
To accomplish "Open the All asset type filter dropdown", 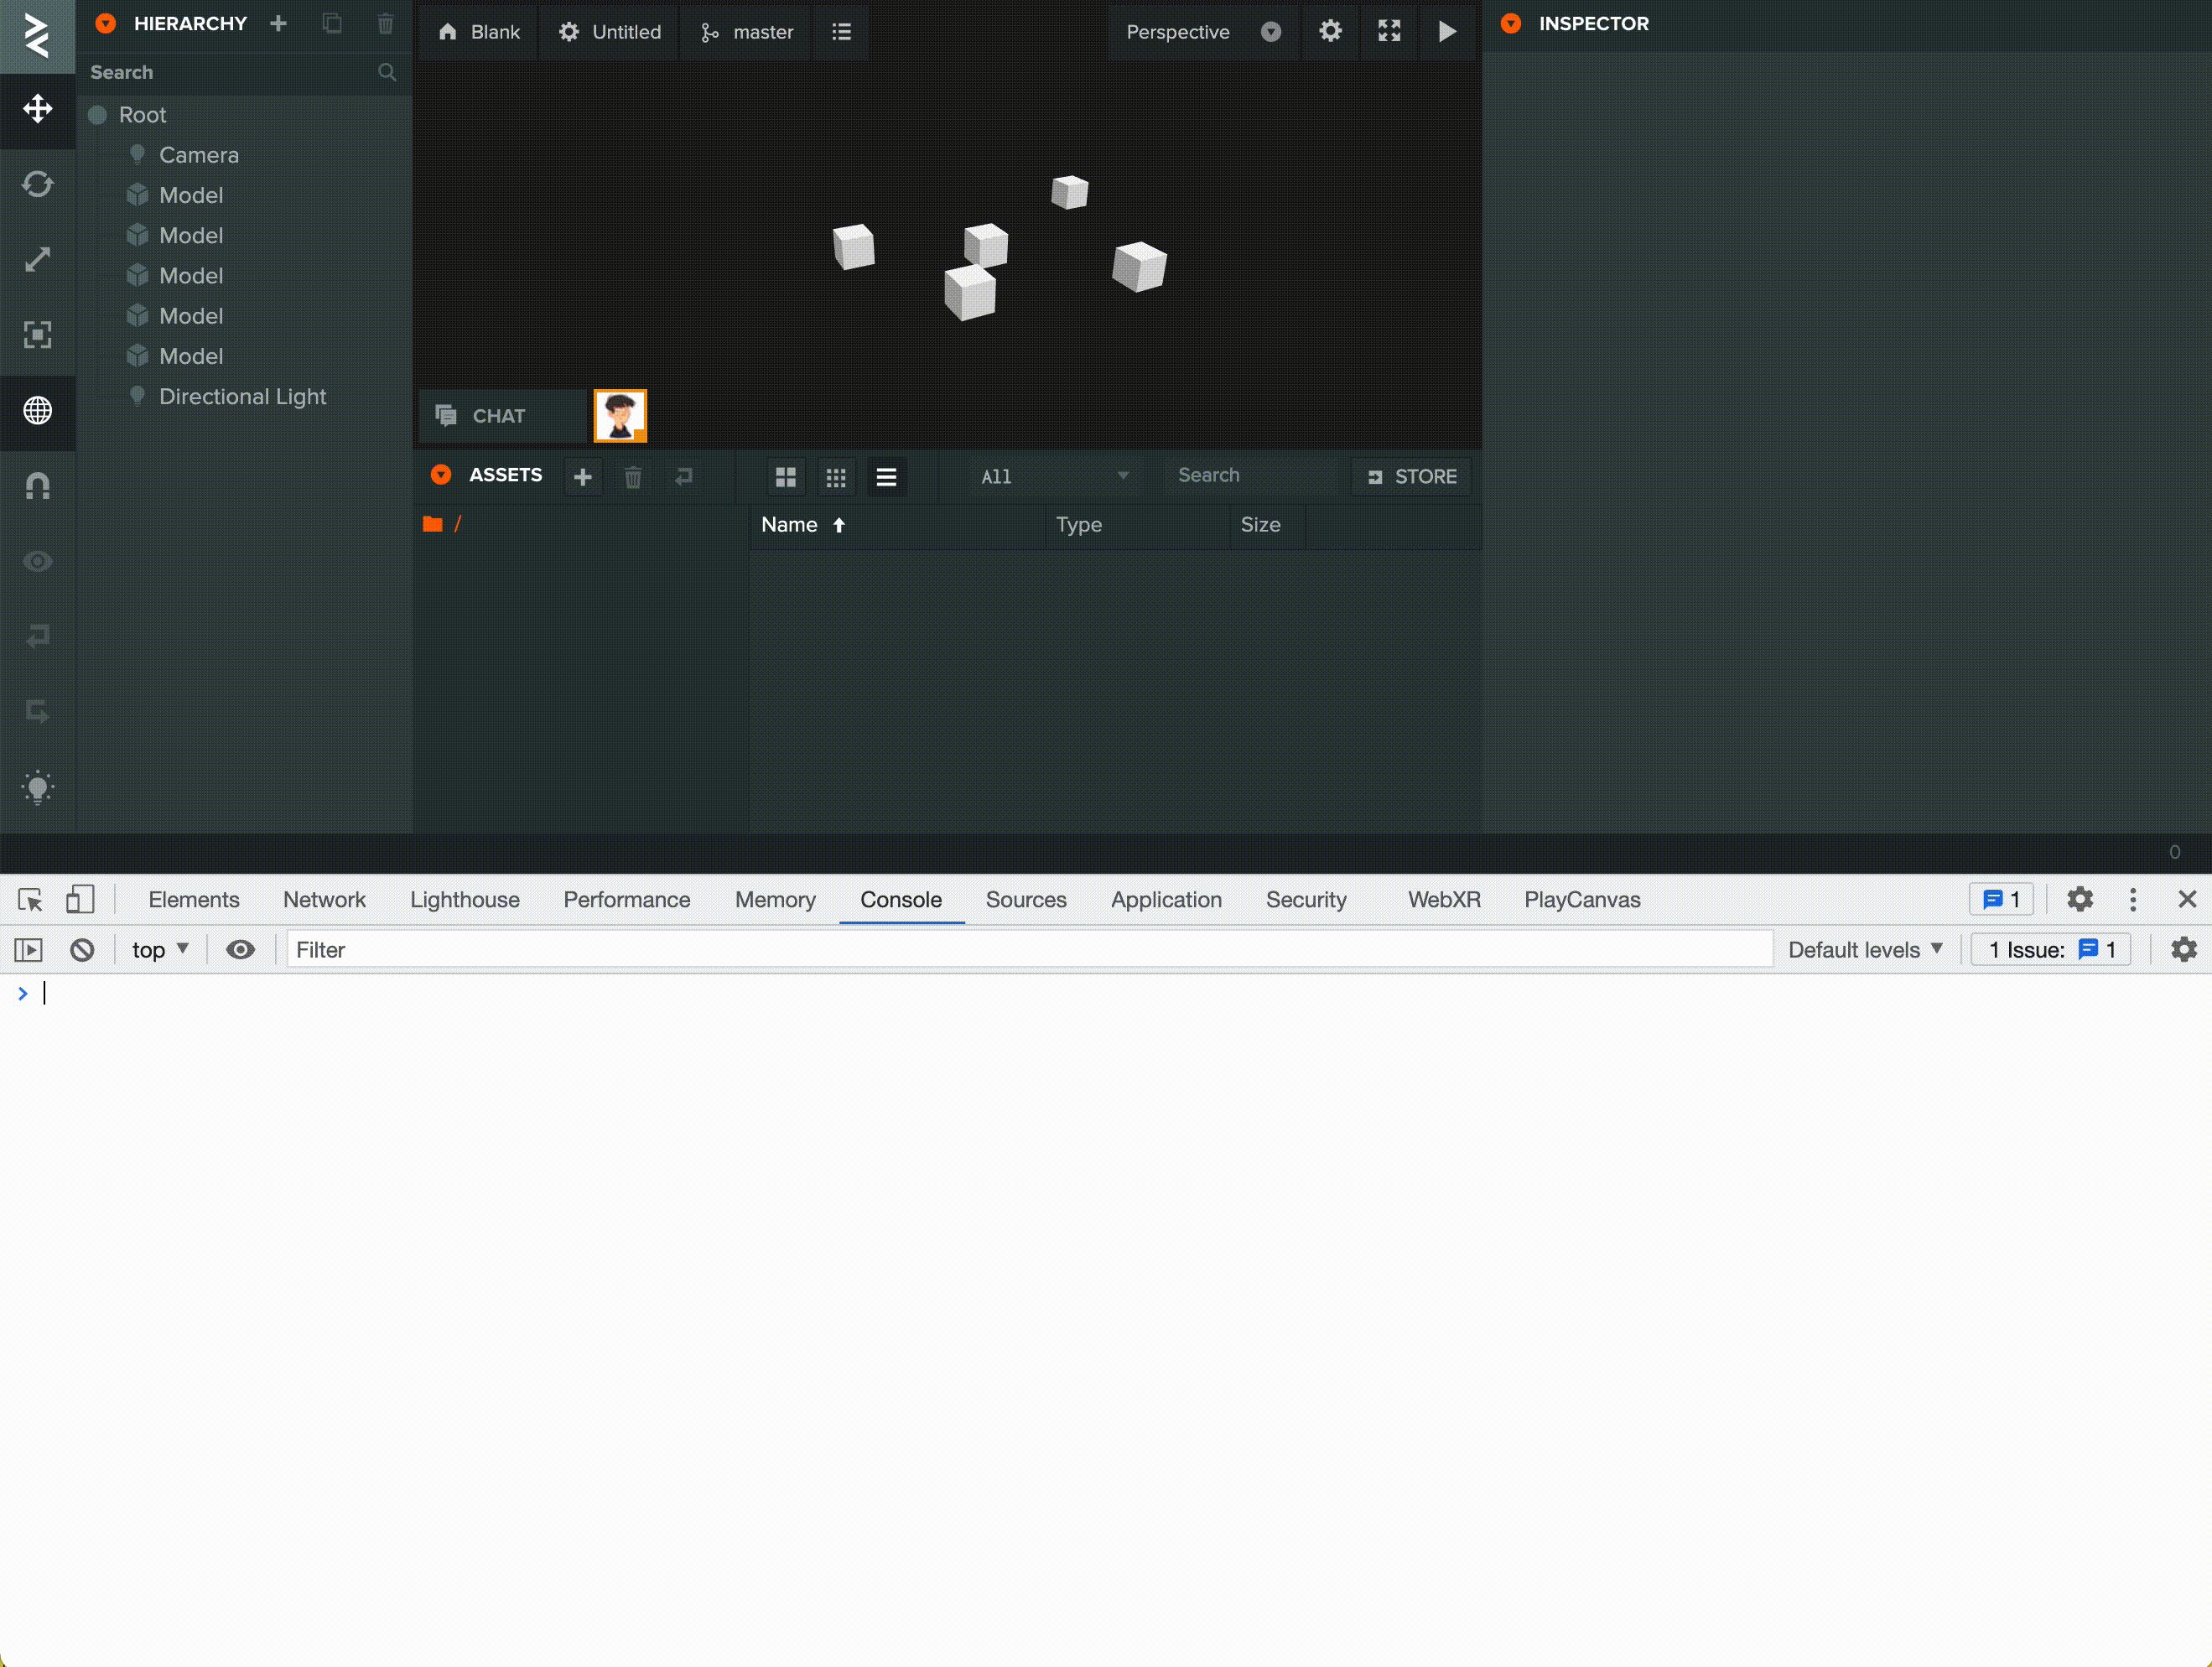I will [x=1053, y=477].
